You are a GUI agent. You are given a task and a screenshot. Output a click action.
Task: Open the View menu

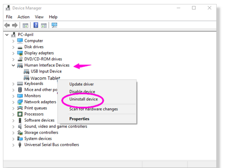point(39,17)
